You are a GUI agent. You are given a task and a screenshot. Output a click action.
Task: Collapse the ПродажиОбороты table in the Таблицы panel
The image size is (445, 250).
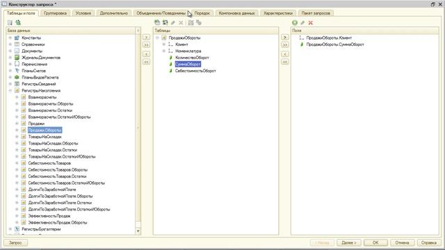point(157,37)
